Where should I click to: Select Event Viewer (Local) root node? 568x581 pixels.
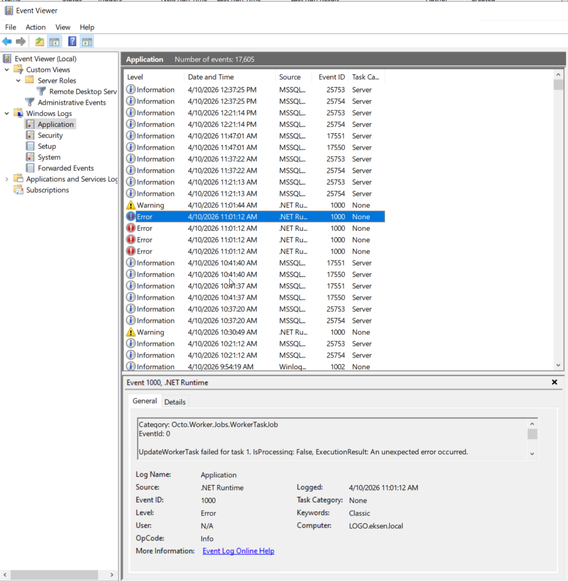pos(45,59)
